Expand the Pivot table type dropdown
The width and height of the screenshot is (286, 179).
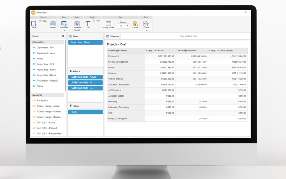click(64, 31)
